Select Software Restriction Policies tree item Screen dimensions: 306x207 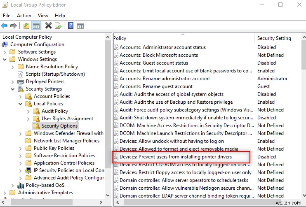(64, 156)
